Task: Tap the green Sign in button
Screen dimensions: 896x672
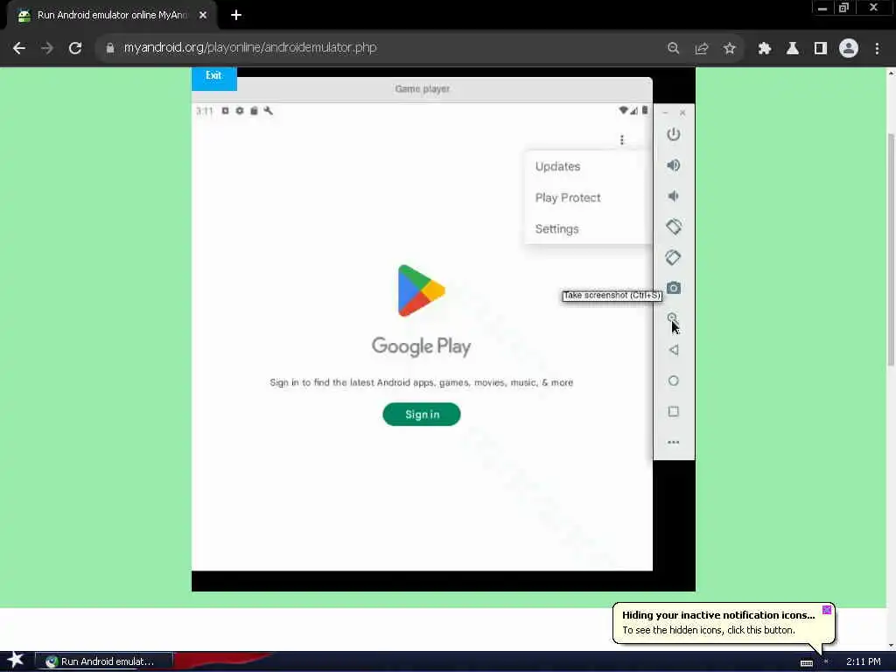Action: click(x=422, y=414)
